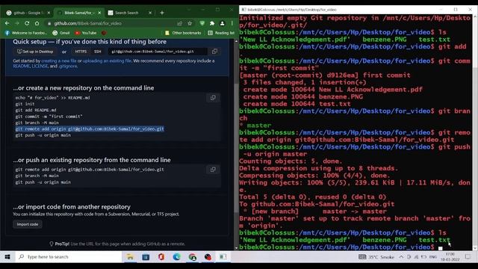This screenshot has width=478, height=269.
Task: Open the .gitignore link
Action: (x=68, y=66)
